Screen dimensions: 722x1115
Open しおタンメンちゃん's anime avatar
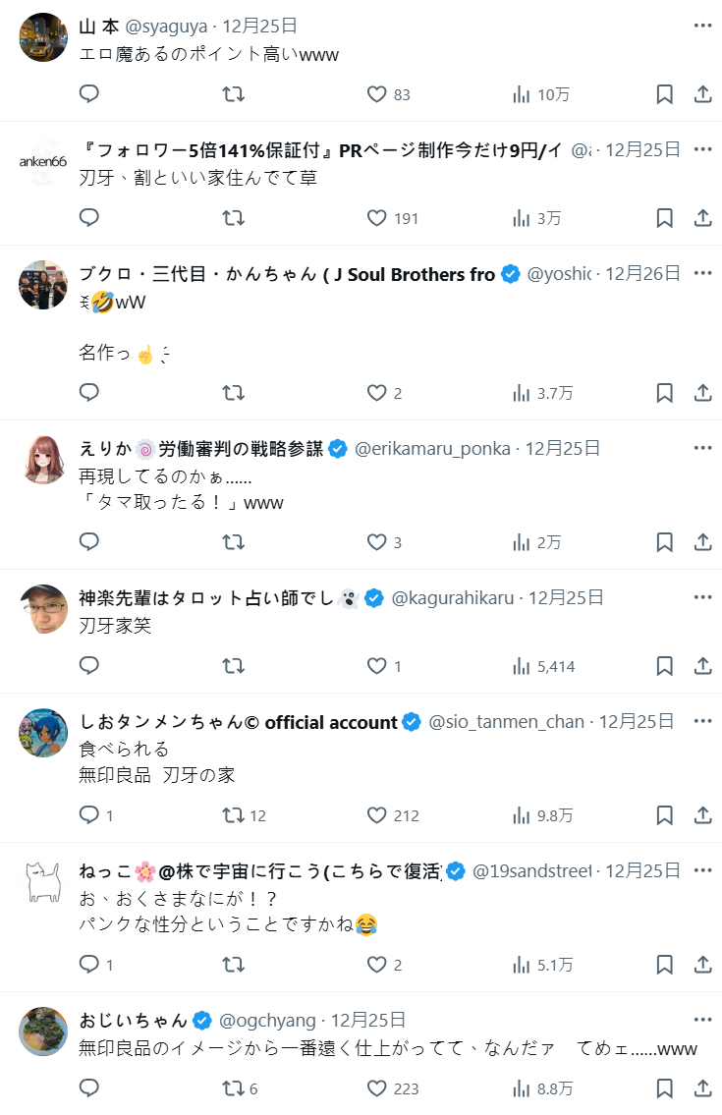point(44,733)
